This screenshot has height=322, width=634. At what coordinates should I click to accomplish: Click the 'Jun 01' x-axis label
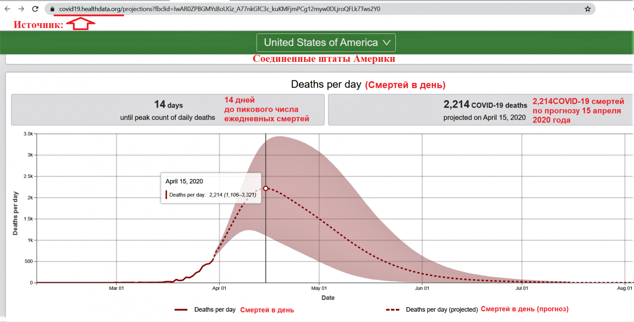click(x=422, y=289)
